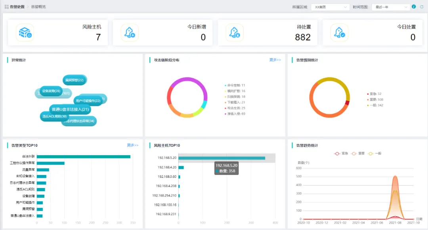Toggle 命令控制: 11 legend entry
Image resolution: width=428 pixels, height=230 pixels.
pos(235,85)
